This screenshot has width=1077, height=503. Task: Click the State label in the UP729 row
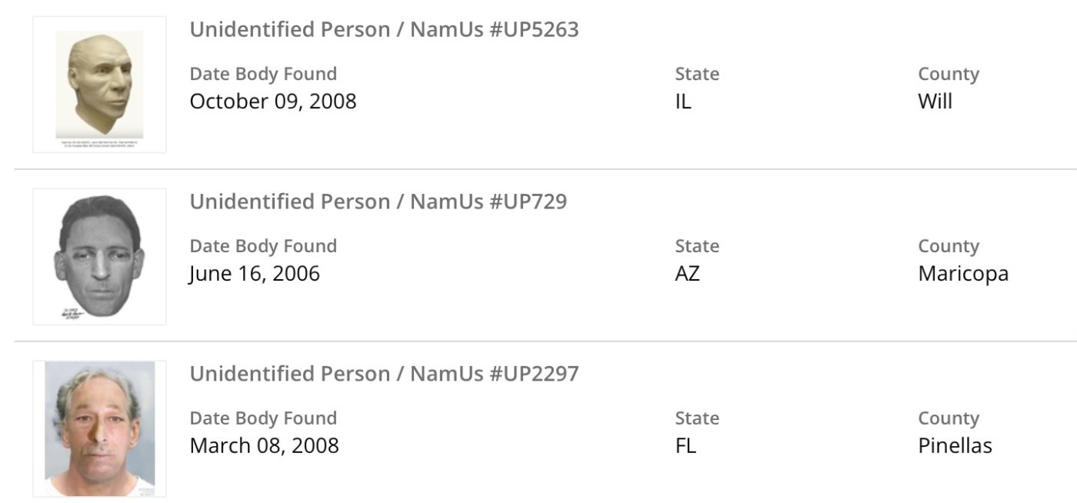[697, 247]
